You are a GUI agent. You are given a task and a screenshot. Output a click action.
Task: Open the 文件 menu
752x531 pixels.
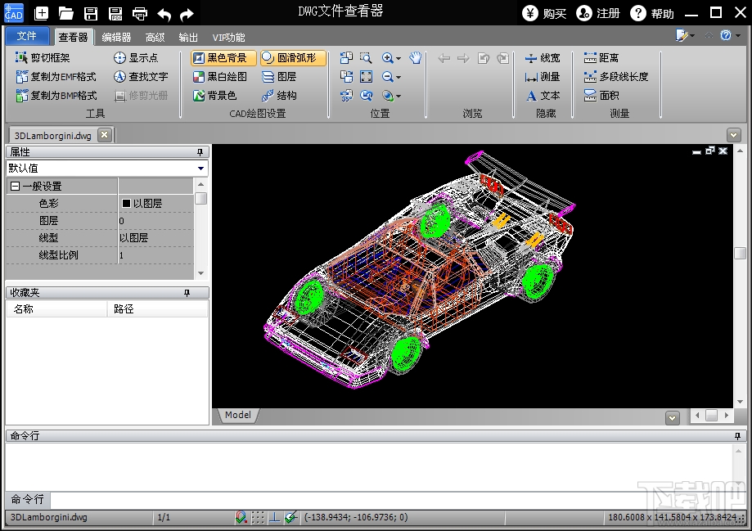pos(27,36)
